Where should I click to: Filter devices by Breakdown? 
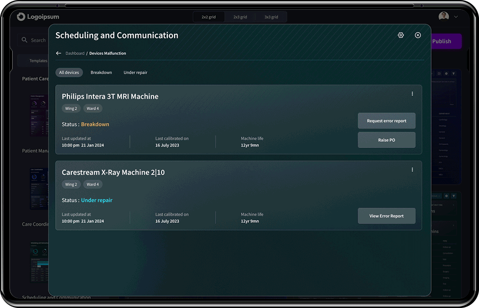pos(101,73)
